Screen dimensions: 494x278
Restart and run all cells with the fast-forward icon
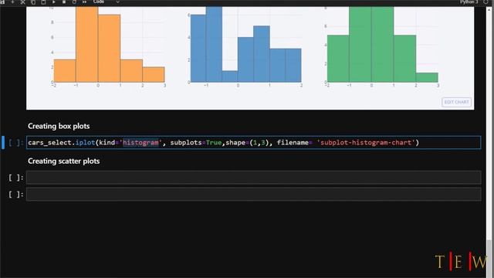pyautogui.click(x=84, y=2)
